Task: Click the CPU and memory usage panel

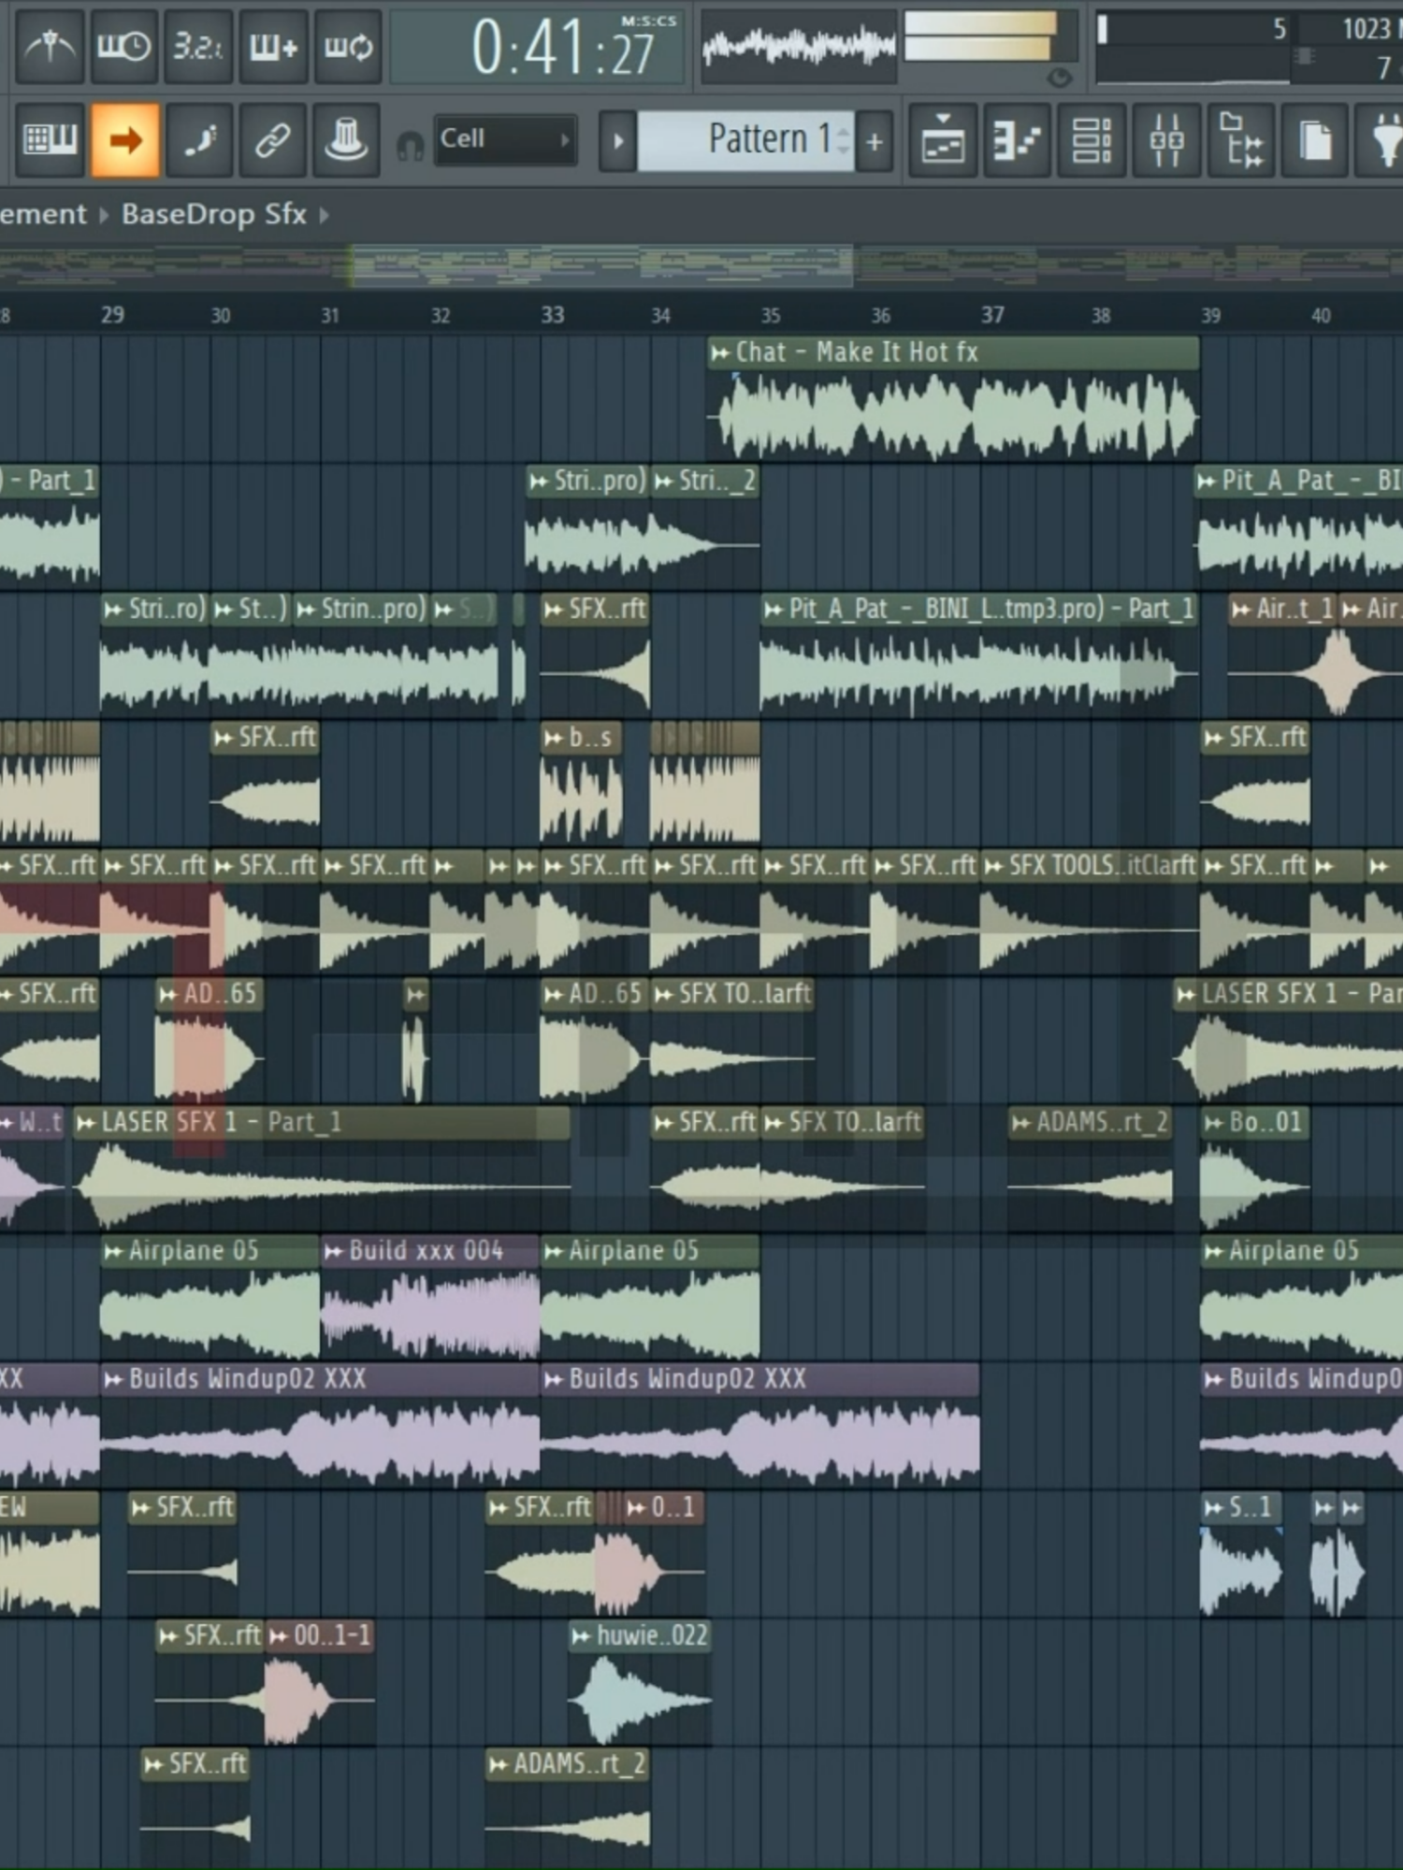Action: [1249, 47]
